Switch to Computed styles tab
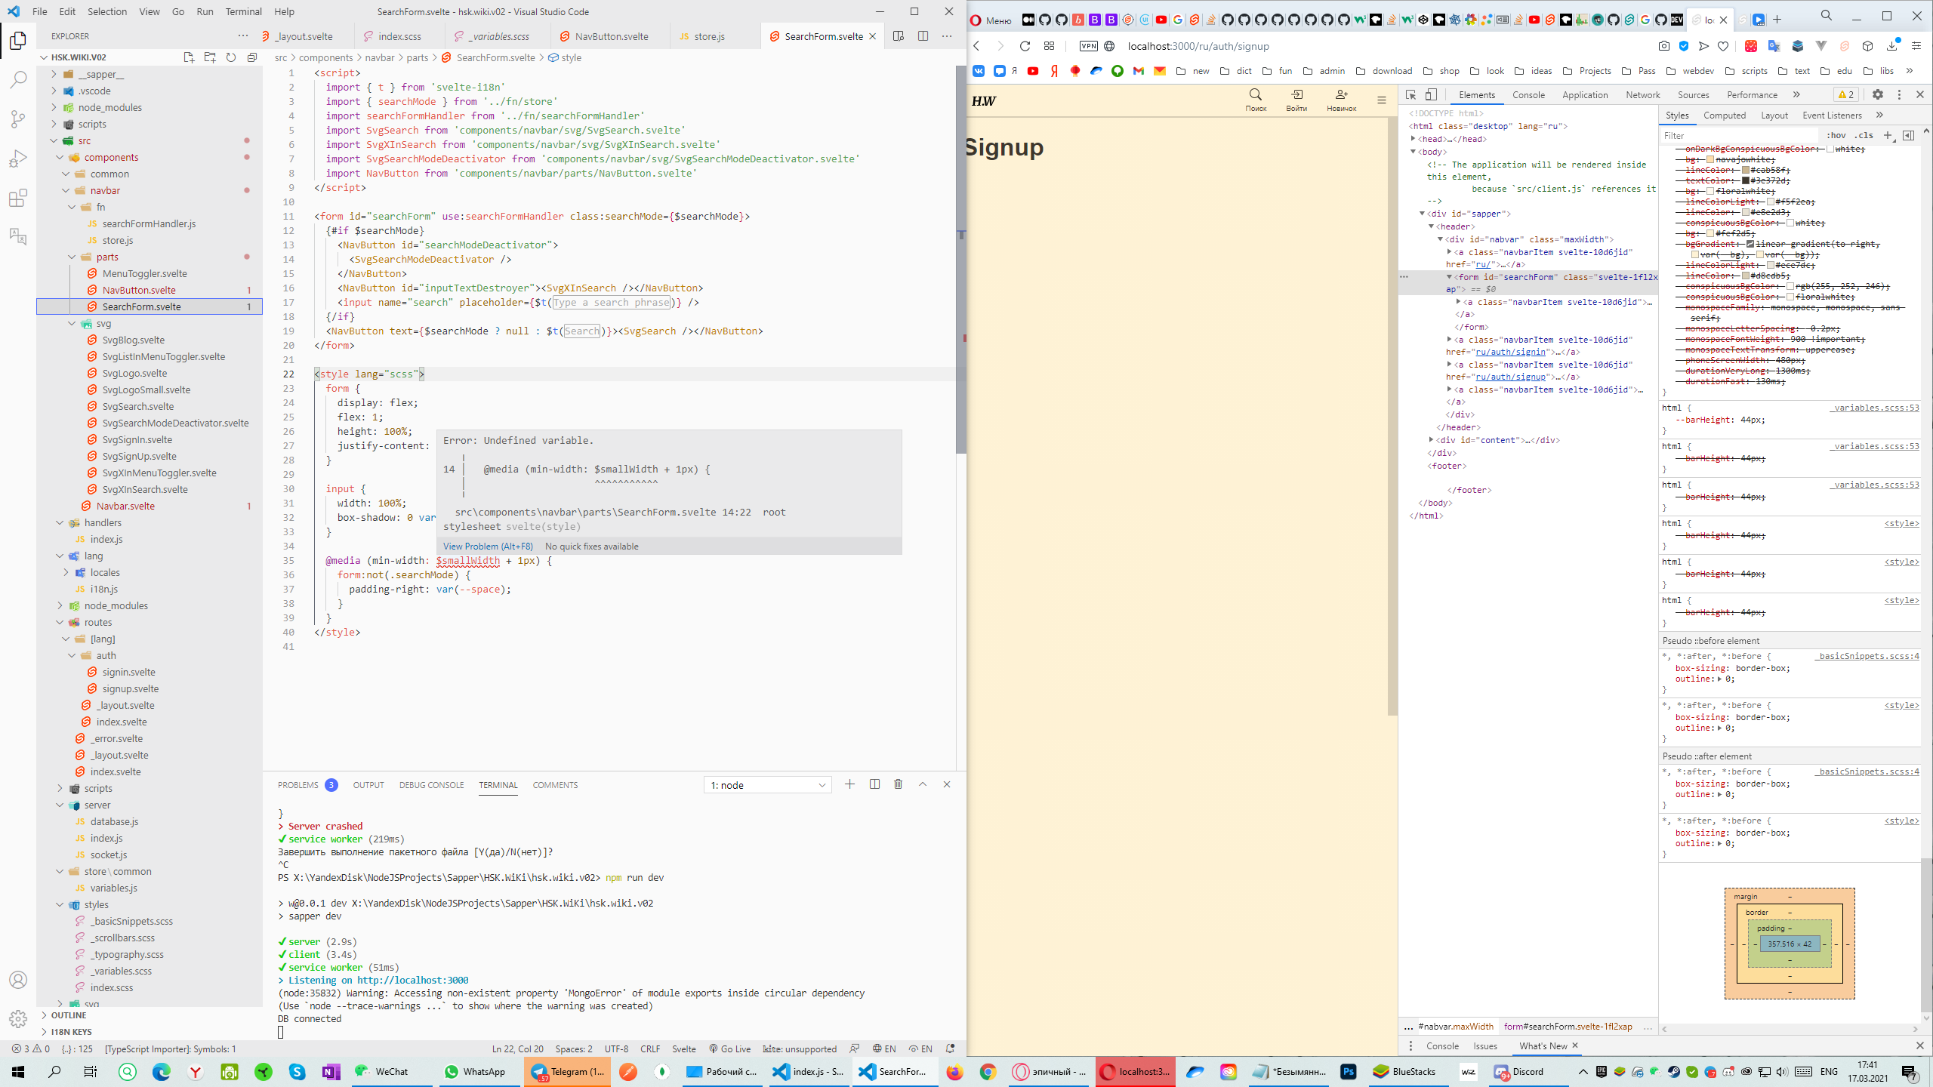The width and height of the screenshot is (1933, 1087). 1725,115
